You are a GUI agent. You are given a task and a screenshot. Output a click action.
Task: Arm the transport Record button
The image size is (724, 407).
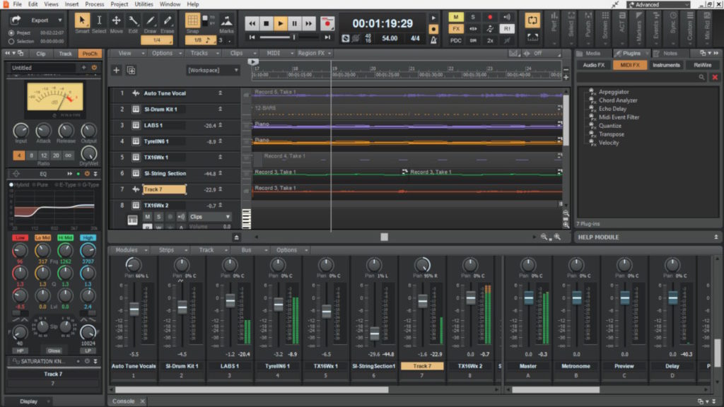pyautogui.click(x=327, y=23)
